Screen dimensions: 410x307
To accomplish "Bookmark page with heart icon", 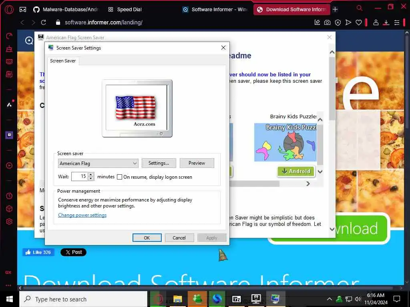I will coord(359,22).
